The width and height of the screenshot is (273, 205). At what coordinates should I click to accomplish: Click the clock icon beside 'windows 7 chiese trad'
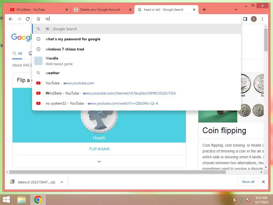tap(38, 49)
